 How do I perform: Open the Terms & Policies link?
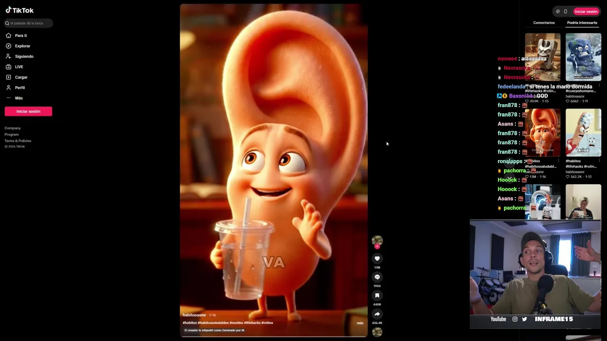(18, 141)
